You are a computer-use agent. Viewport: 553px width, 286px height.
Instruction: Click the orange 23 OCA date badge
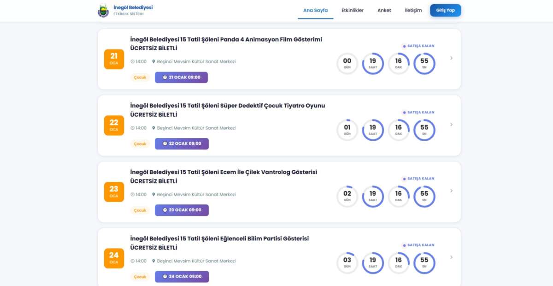114,192
